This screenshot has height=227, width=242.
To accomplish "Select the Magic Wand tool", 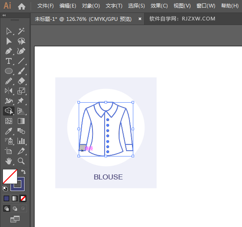I will (x=21, y=31).
